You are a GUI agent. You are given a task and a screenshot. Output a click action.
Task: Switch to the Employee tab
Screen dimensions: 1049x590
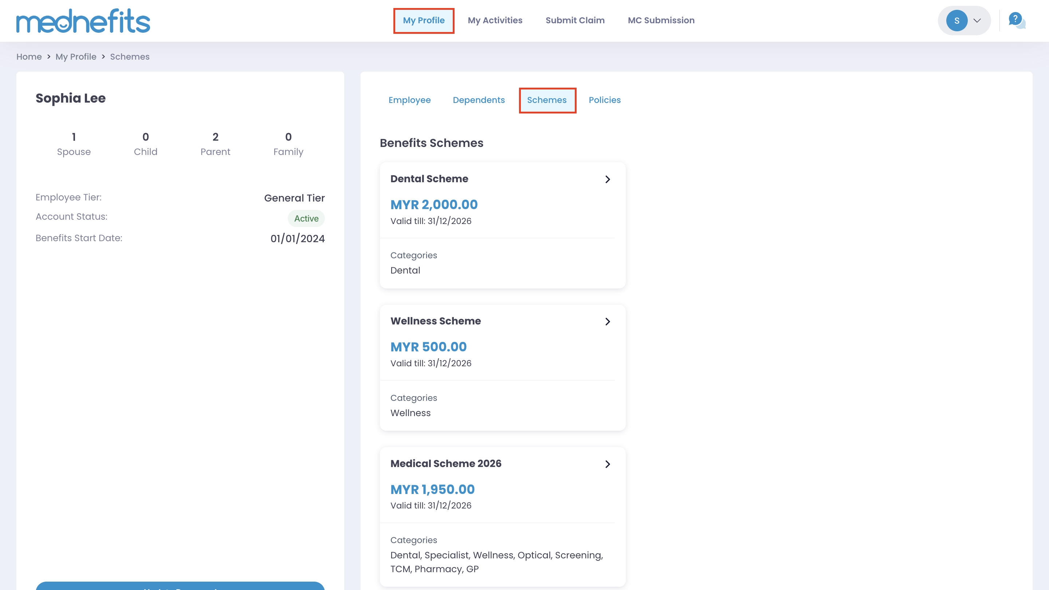409,100
